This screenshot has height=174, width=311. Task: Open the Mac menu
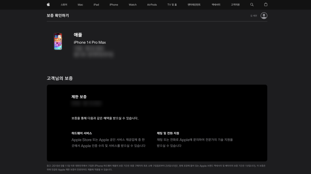tap(80, 4)
